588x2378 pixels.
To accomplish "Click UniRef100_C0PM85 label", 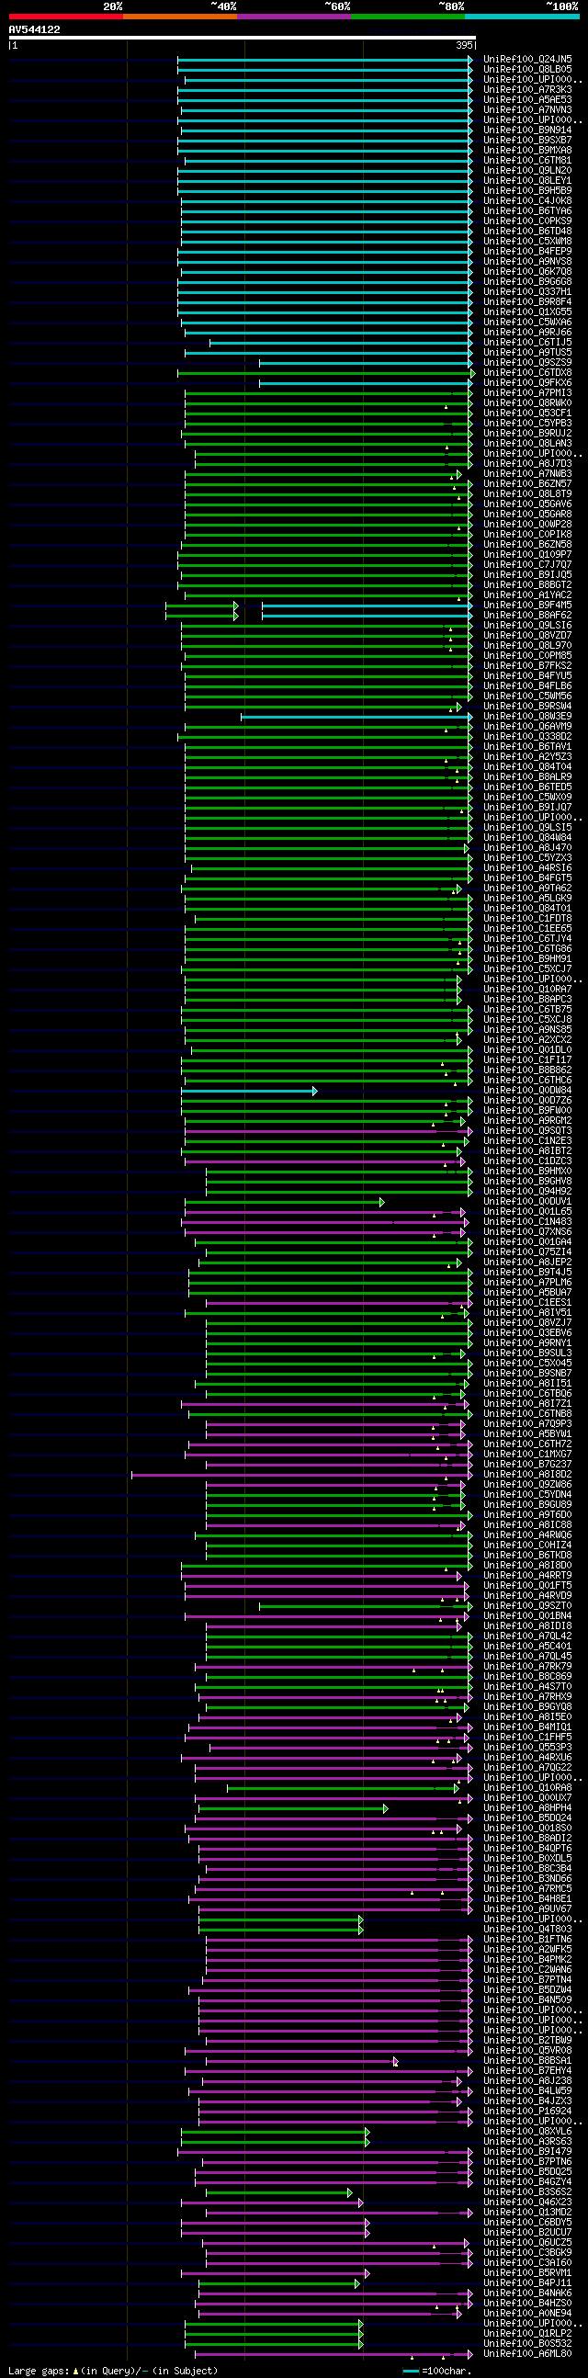I will coord(527,655).
